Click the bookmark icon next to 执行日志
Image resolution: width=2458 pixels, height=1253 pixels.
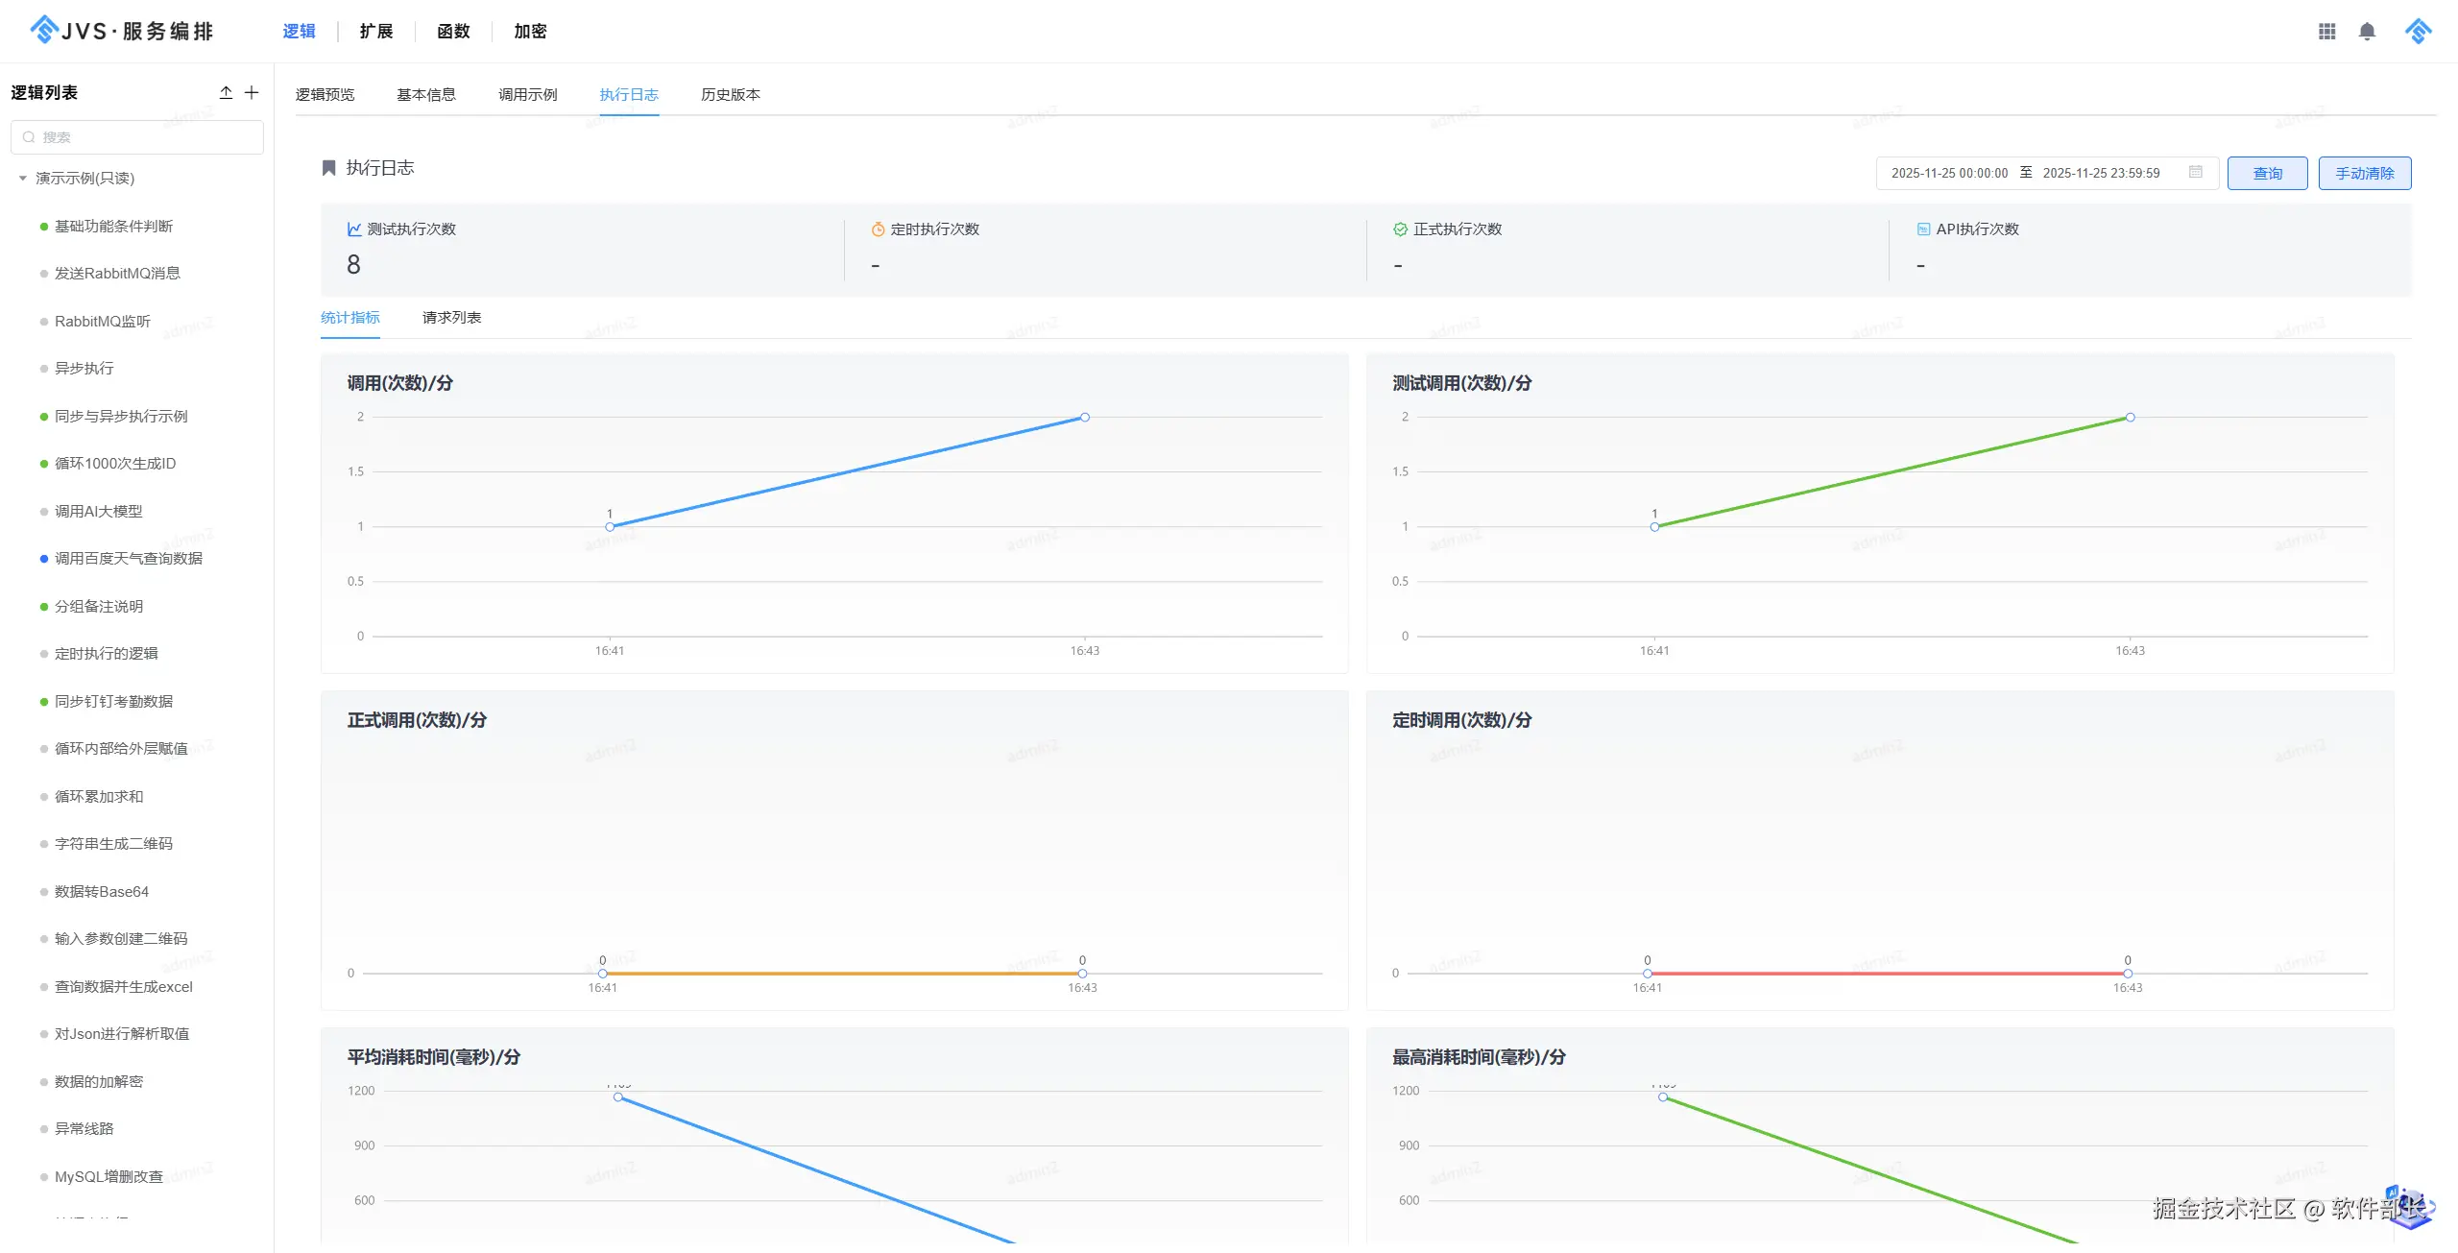328,168
